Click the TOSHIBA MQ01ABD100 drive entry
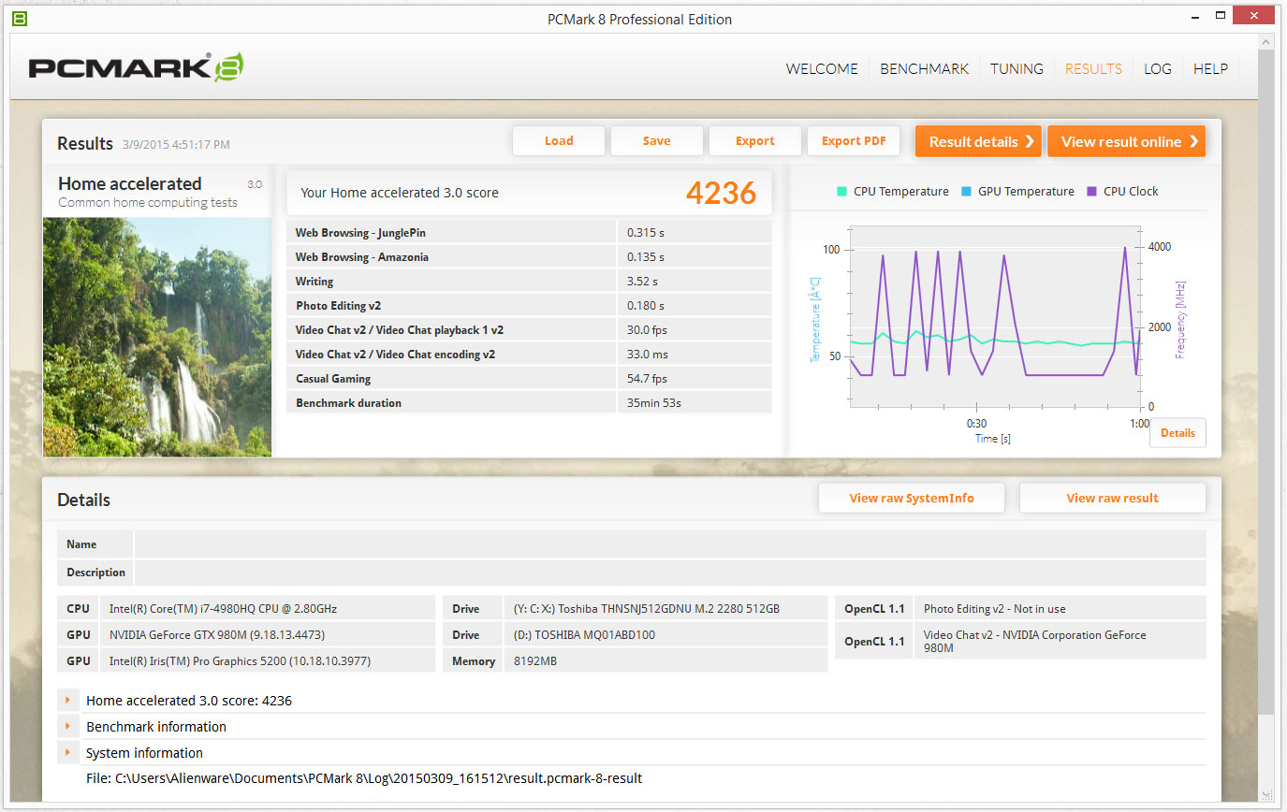 (665, 634)
